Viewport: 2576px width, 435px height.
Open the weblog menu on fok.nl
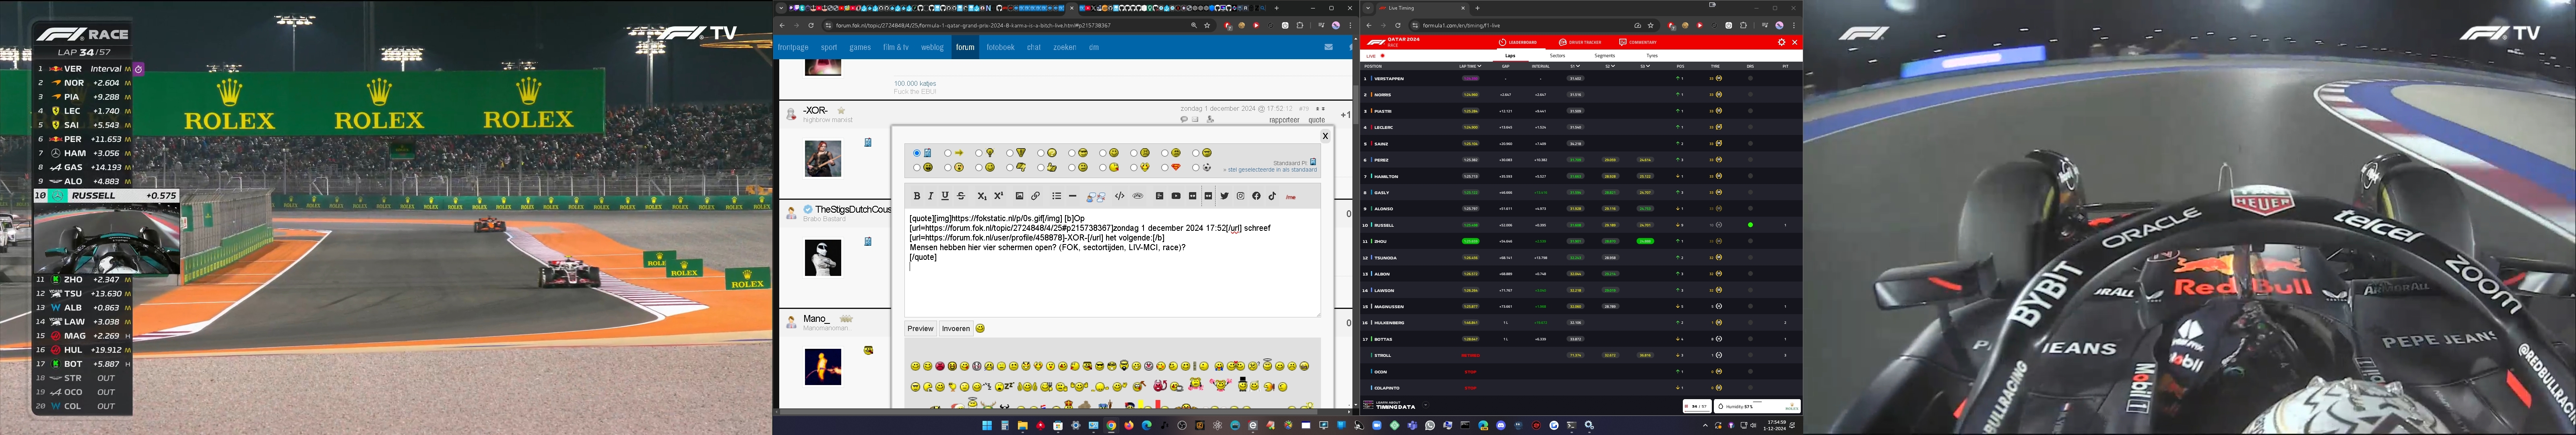[932, 47]
